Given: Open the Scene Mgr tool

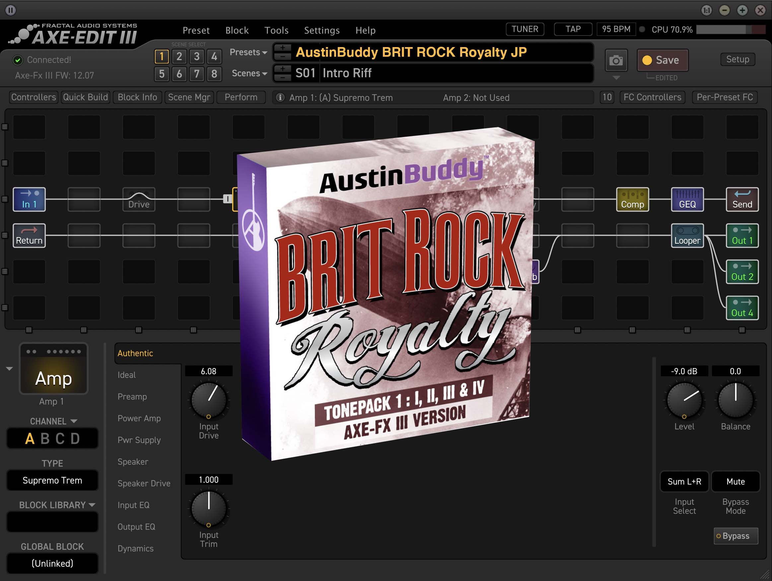Looking at the screenshot, I should coord(189,97).
